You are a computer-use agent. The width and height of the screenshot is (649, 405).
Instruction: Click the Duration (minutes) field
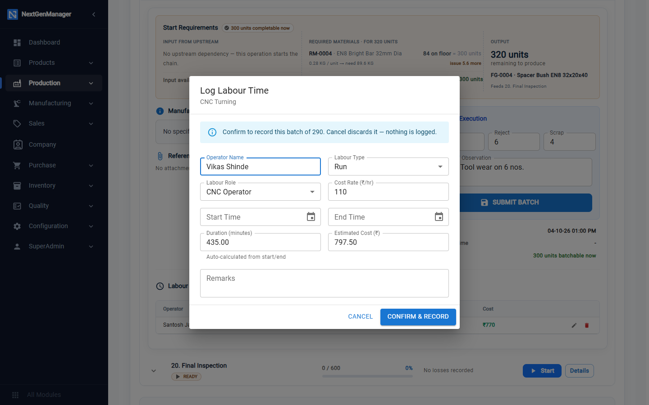click(x=261, y=242)
